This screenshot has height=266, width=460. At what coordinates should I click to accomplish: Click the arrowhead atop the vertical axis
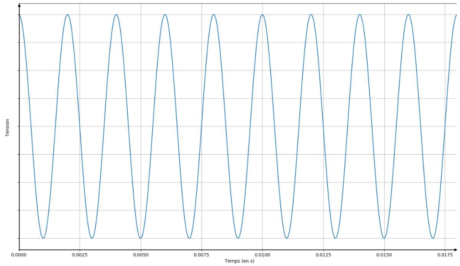(19, 5)
